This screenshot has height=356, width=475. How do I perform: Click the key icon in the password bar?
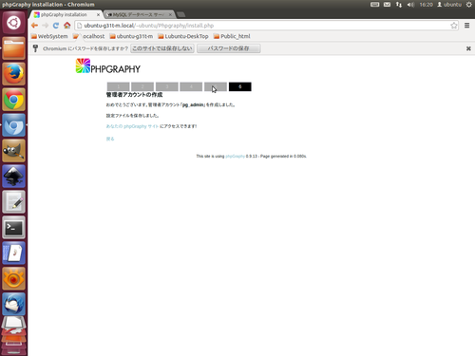pyautogui.click(x=35, y=48)
